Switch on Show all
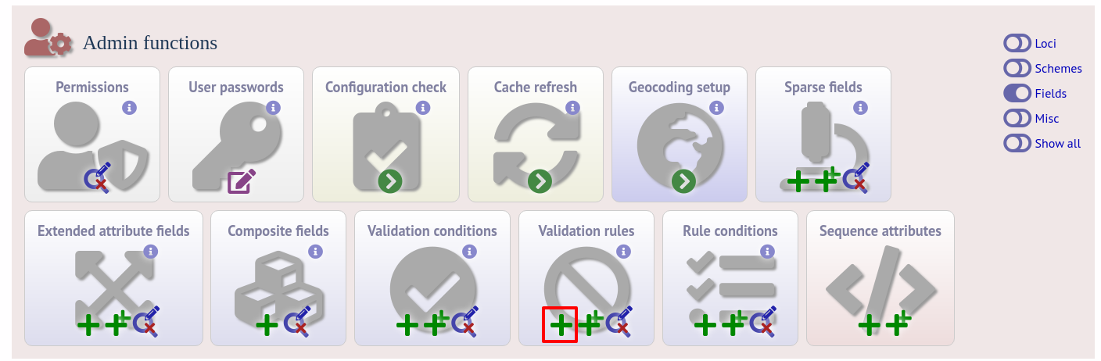The width and height of the screenshot is (1101, 361). click(1017, 143)
